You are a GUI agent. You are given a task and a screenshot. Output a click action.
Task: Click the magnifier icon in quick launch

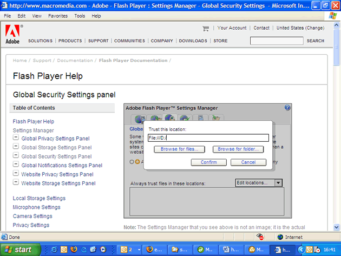click(84, 250)
